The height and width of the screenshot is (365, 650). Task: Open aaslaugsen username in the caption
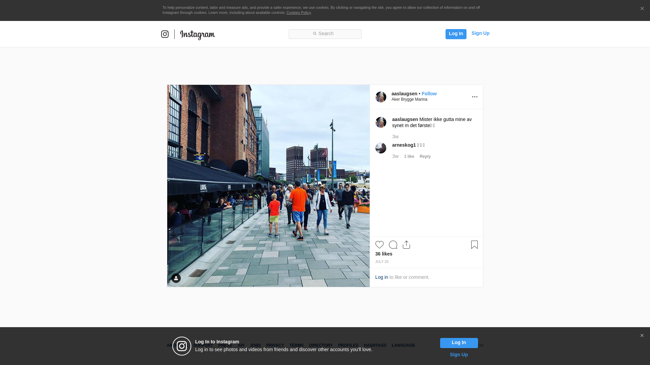tap(405, 119)
